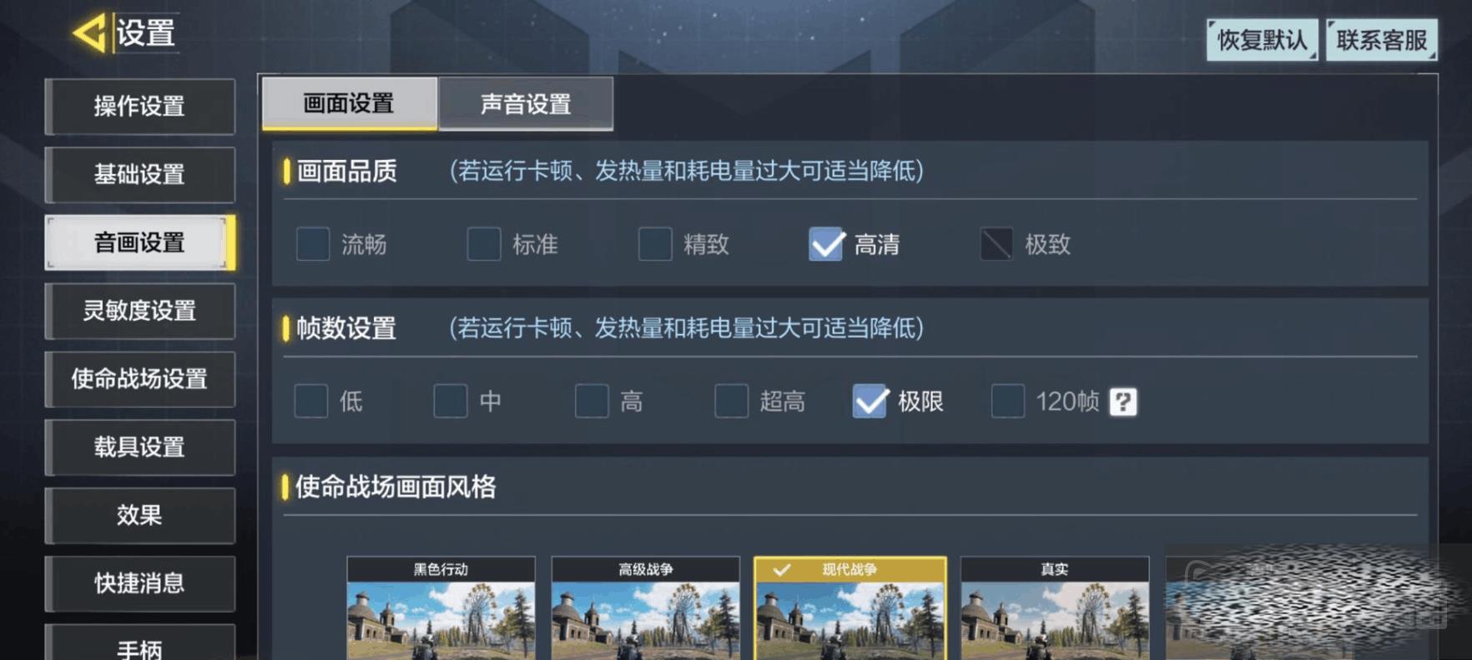This screenshot has height=660, width=1472.
Task: Go back using the yellow arrow icon
Action: tap(89, 33)
